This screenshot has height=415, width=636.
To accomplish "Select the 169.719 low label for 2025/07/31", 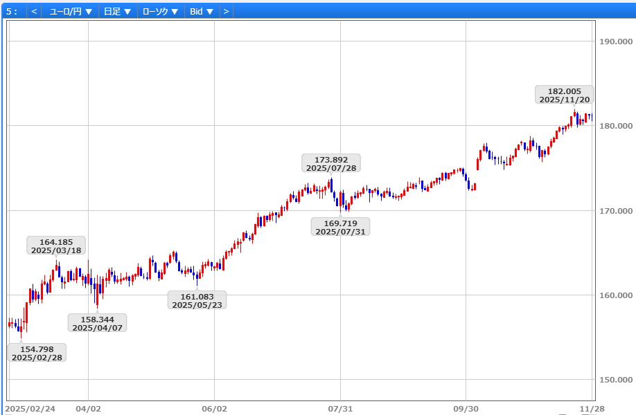I will click(x=340, y=227).
